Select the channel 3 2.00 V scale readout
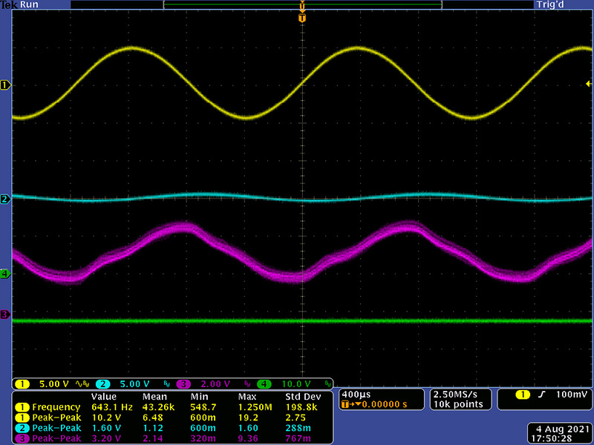The image size is (594, 445). tap(214, 384)
